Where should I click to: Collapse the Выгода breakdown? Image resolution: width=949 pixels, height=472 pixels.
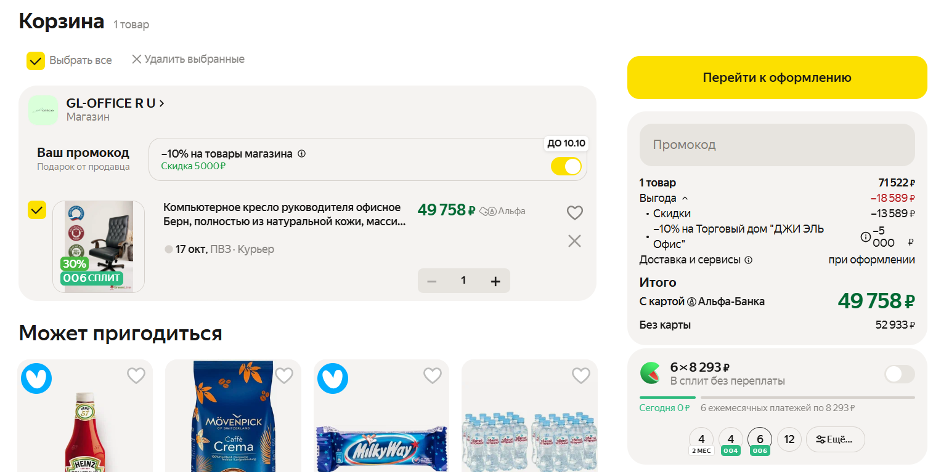pos(685,198)
